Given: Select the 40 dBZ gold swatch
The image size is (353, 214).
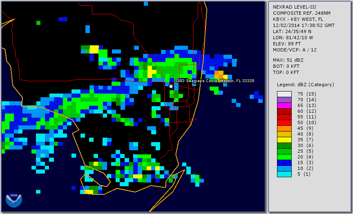Looking at the screenshot, I should pos(284,134).
